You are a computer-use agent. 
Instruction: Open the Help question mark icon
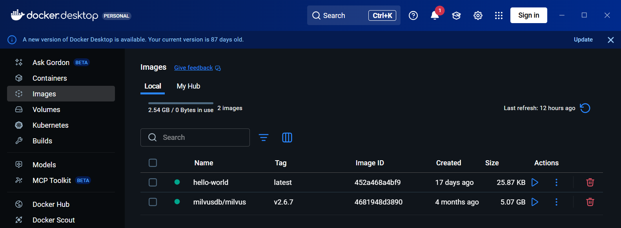pos(413,16)
